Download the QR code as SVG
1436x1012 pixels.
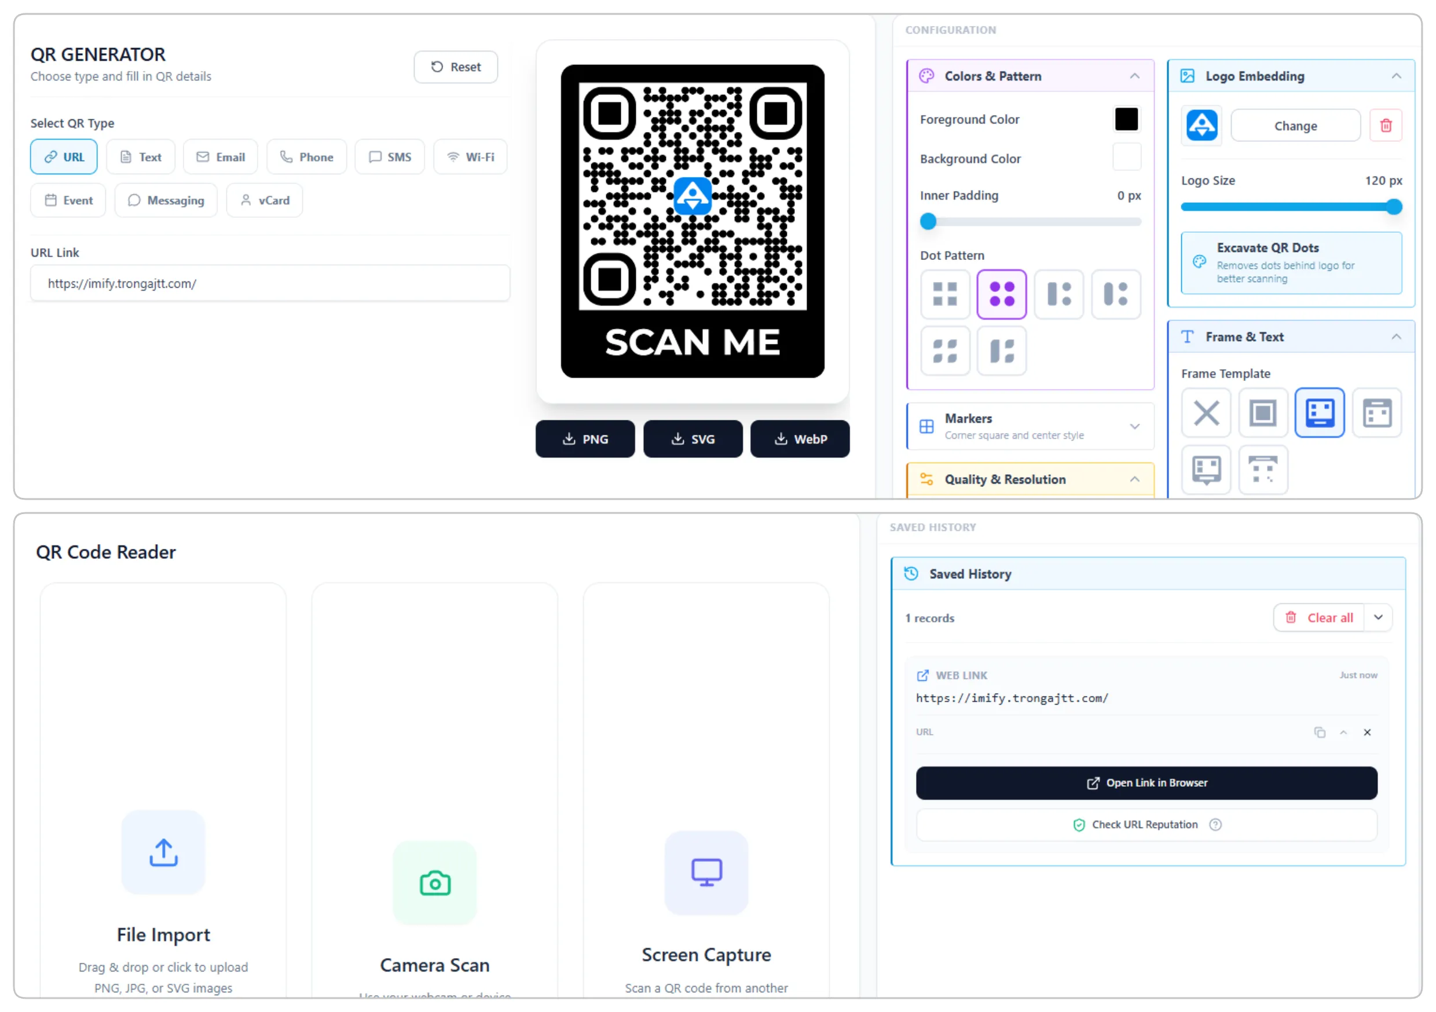pyautogui.click(x=693, y=439)
